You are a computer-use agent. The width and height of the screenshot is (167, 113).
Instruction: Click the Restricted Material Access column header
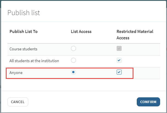click(x=135, y=35)
